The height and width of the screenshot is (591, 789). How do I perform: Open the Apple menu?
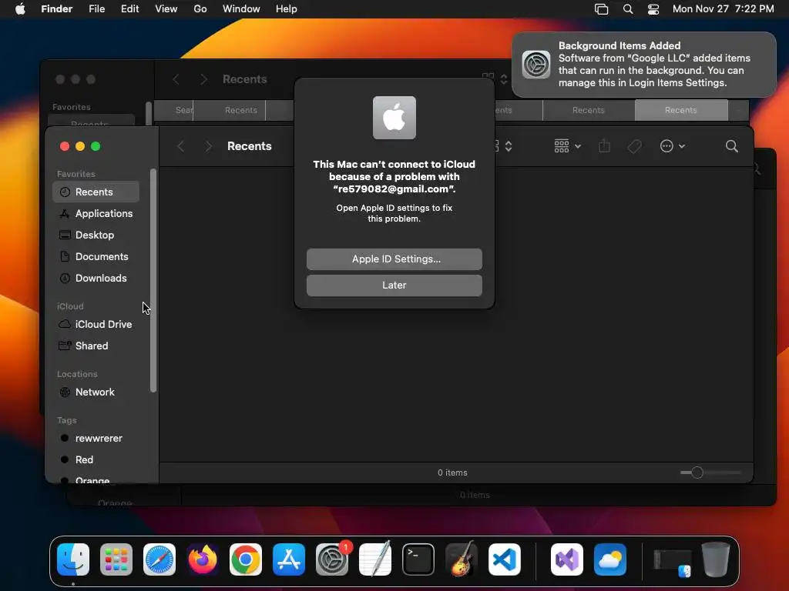click(x=20, y=9)
